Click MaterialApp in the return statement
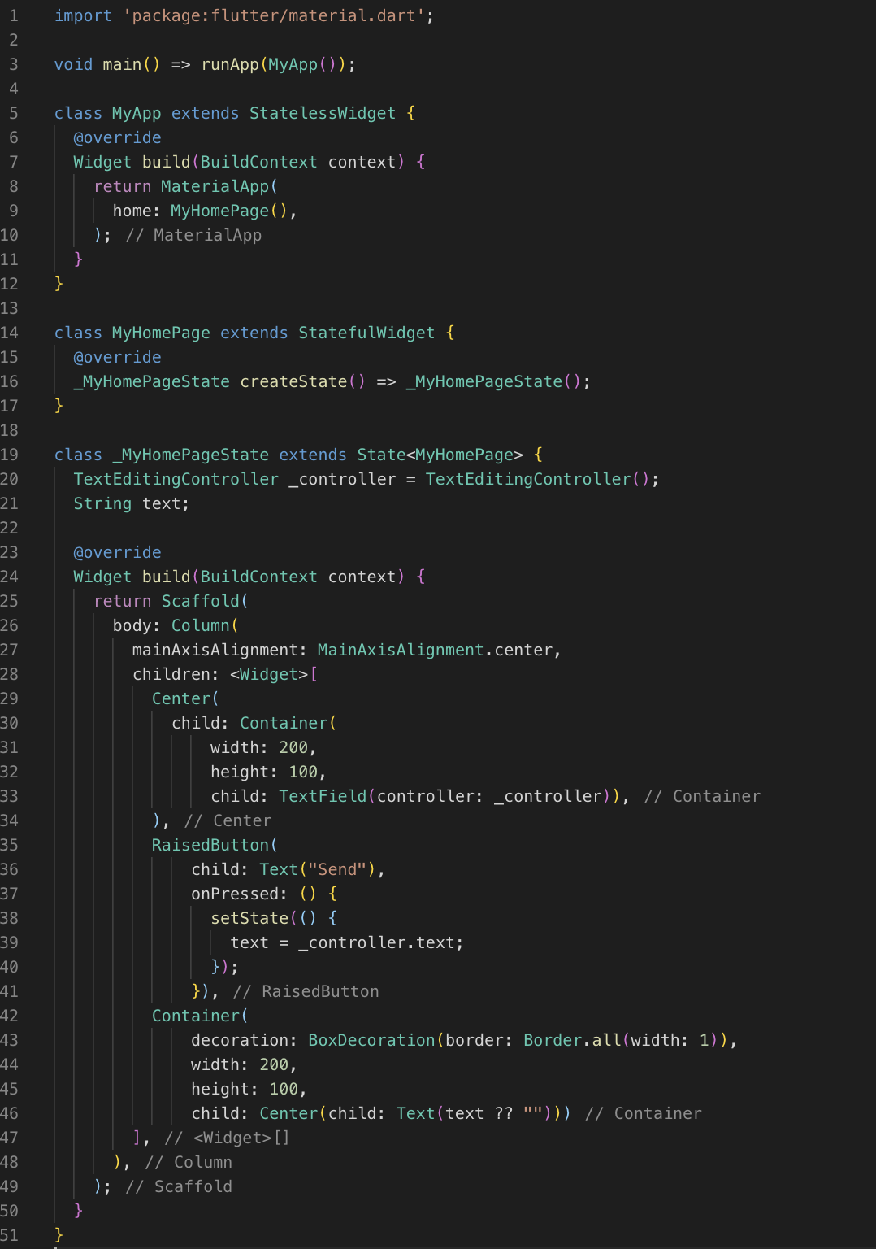Image resolution: width=876 pixels, height=1249 pixels. coord(215,187)
